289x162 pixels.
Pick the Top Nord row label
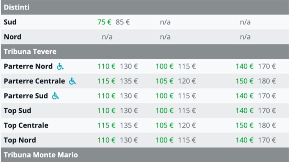coord(20,140)
